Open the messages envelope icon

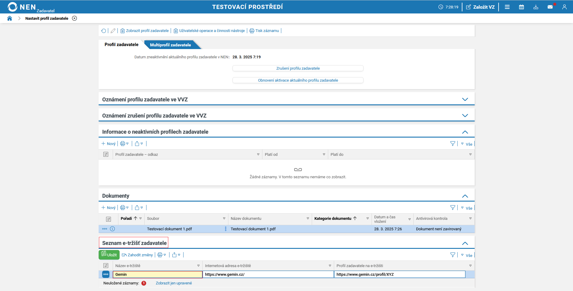pos(550,7)
